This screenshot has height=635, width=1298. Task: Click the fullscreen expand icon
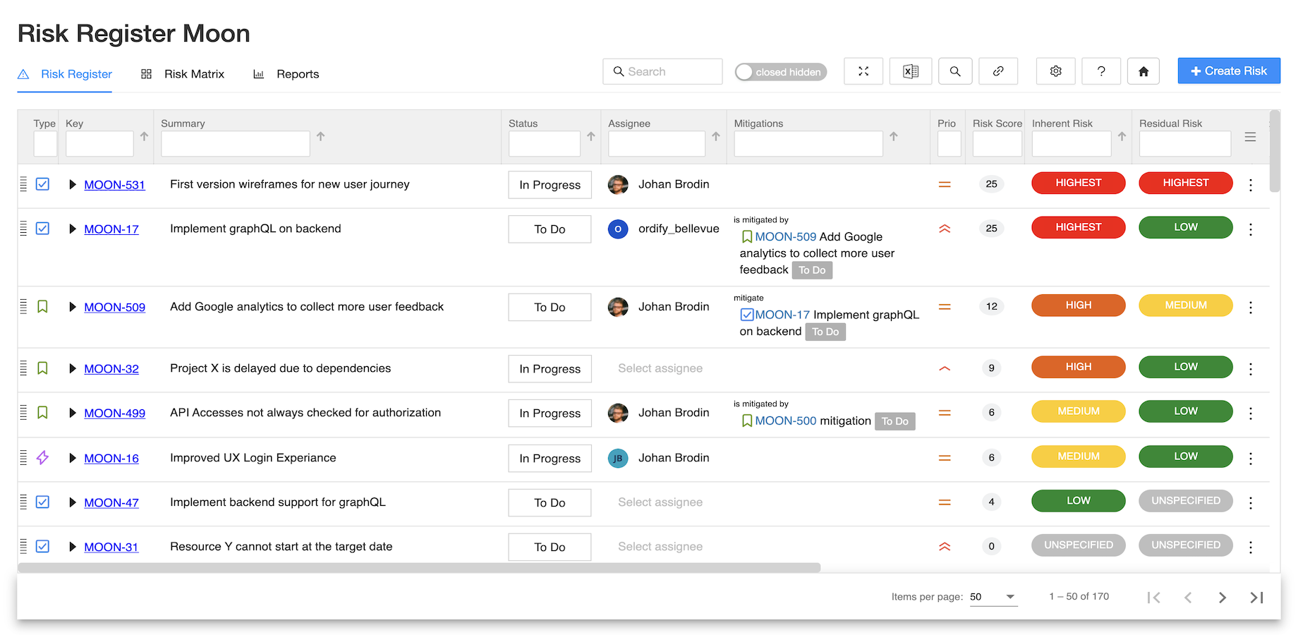pyautogui.click(x=863, y=71)
